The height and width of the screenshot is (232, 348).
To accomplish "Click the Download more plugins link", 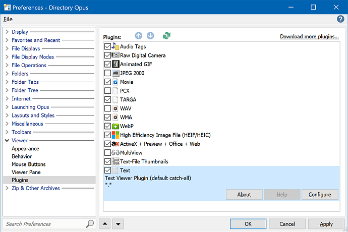I will (x=309, y=36).
